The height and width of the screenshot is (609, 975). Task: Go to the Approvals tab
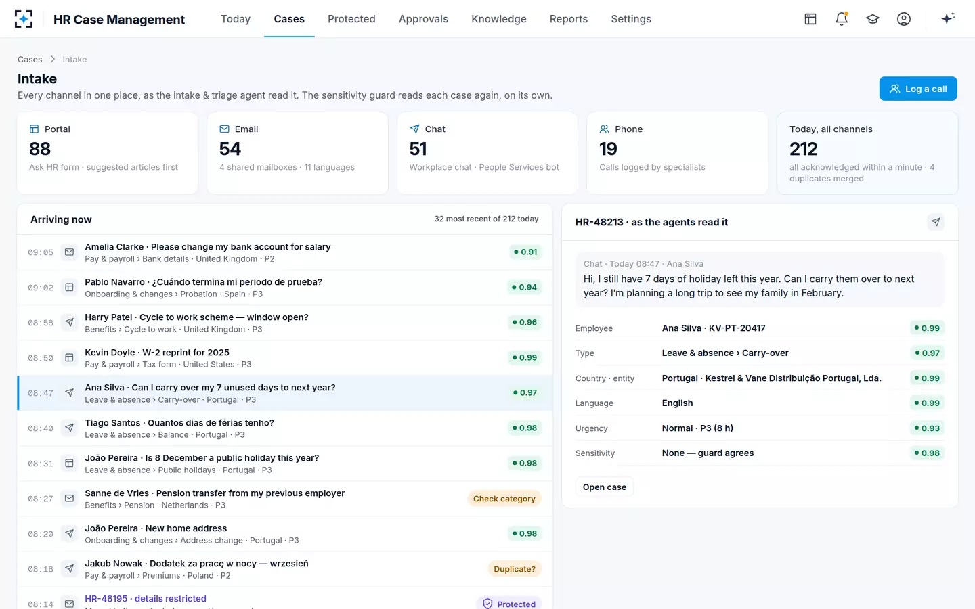click(423, 19)
